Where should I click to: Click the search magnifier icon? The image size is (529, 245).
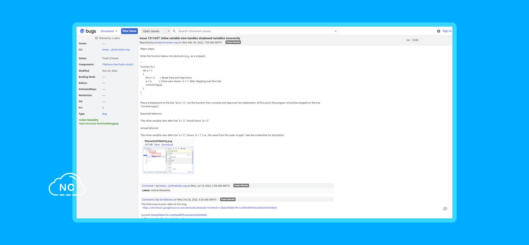tap(174, 31)
